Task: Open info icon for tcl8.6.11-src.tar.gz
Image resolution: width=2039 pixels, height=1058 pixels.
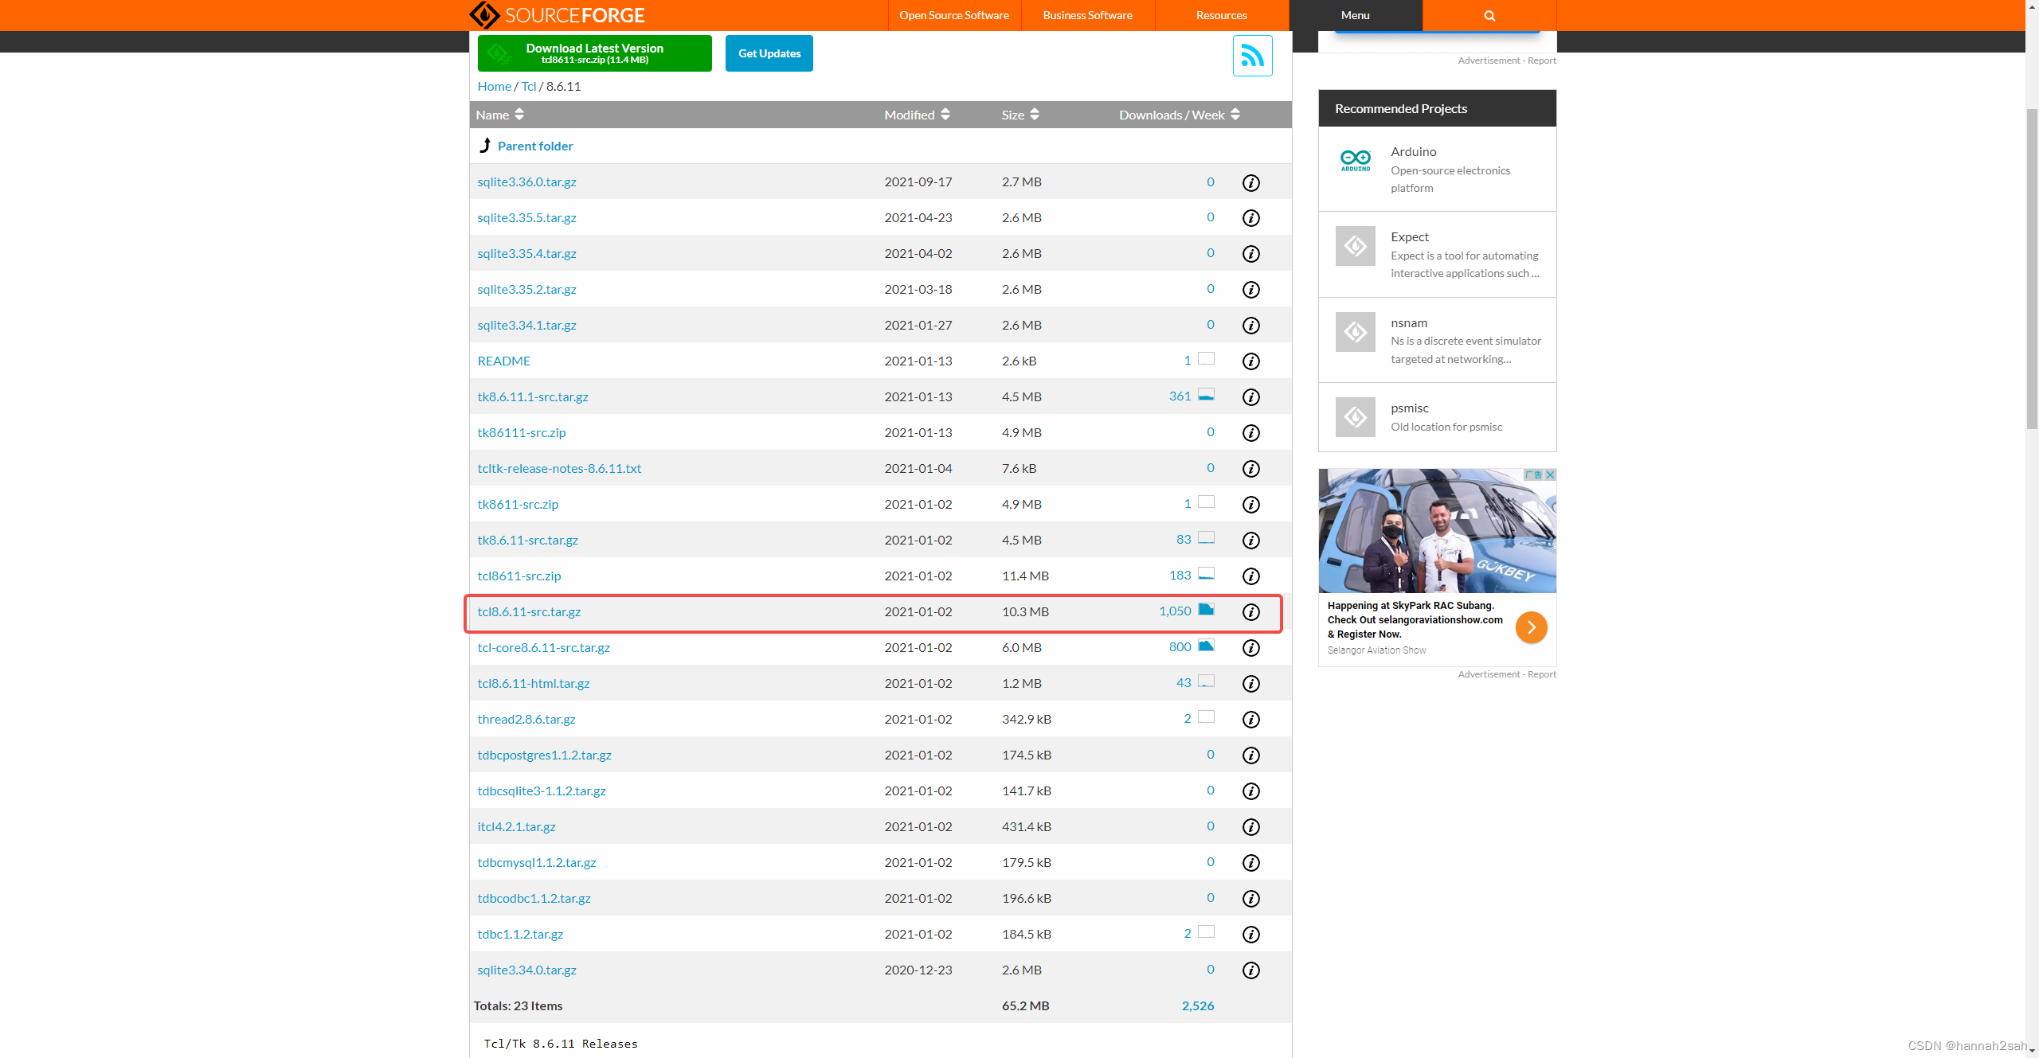Action: point(1250,612)
